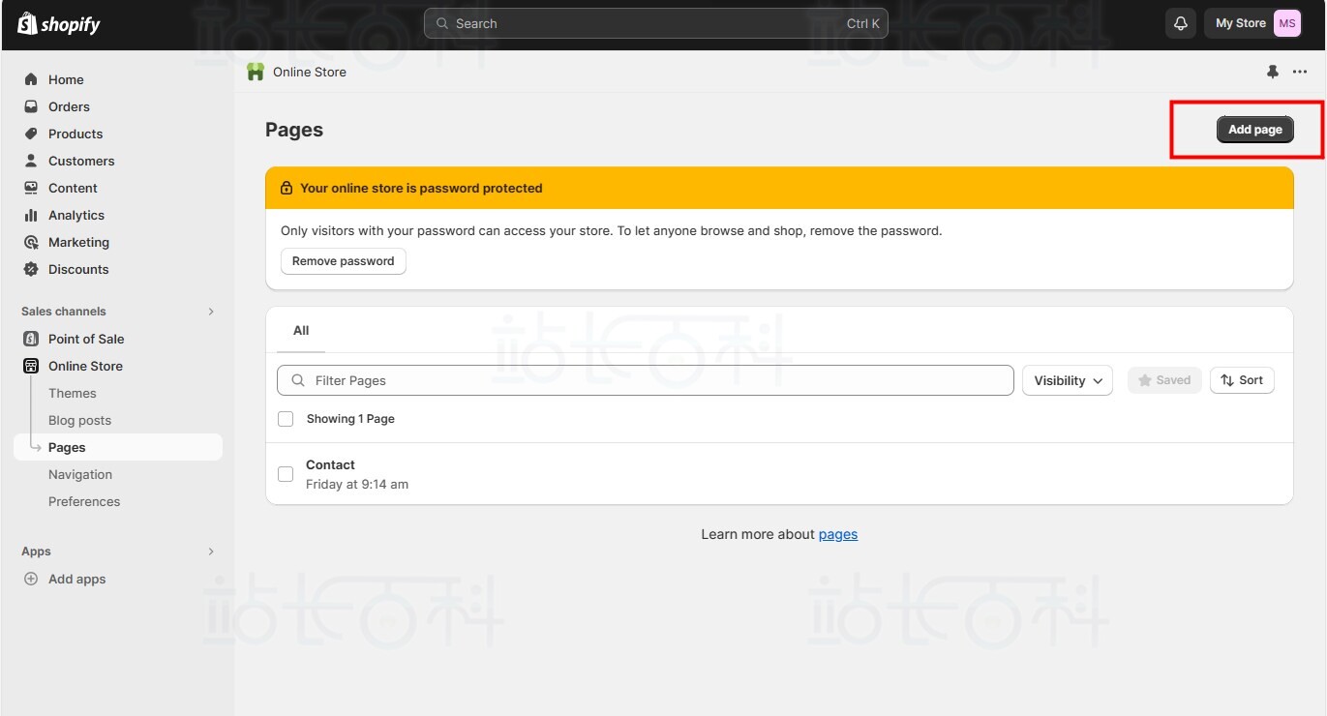Open the three-dot more actions menu

click(1300, 72)
